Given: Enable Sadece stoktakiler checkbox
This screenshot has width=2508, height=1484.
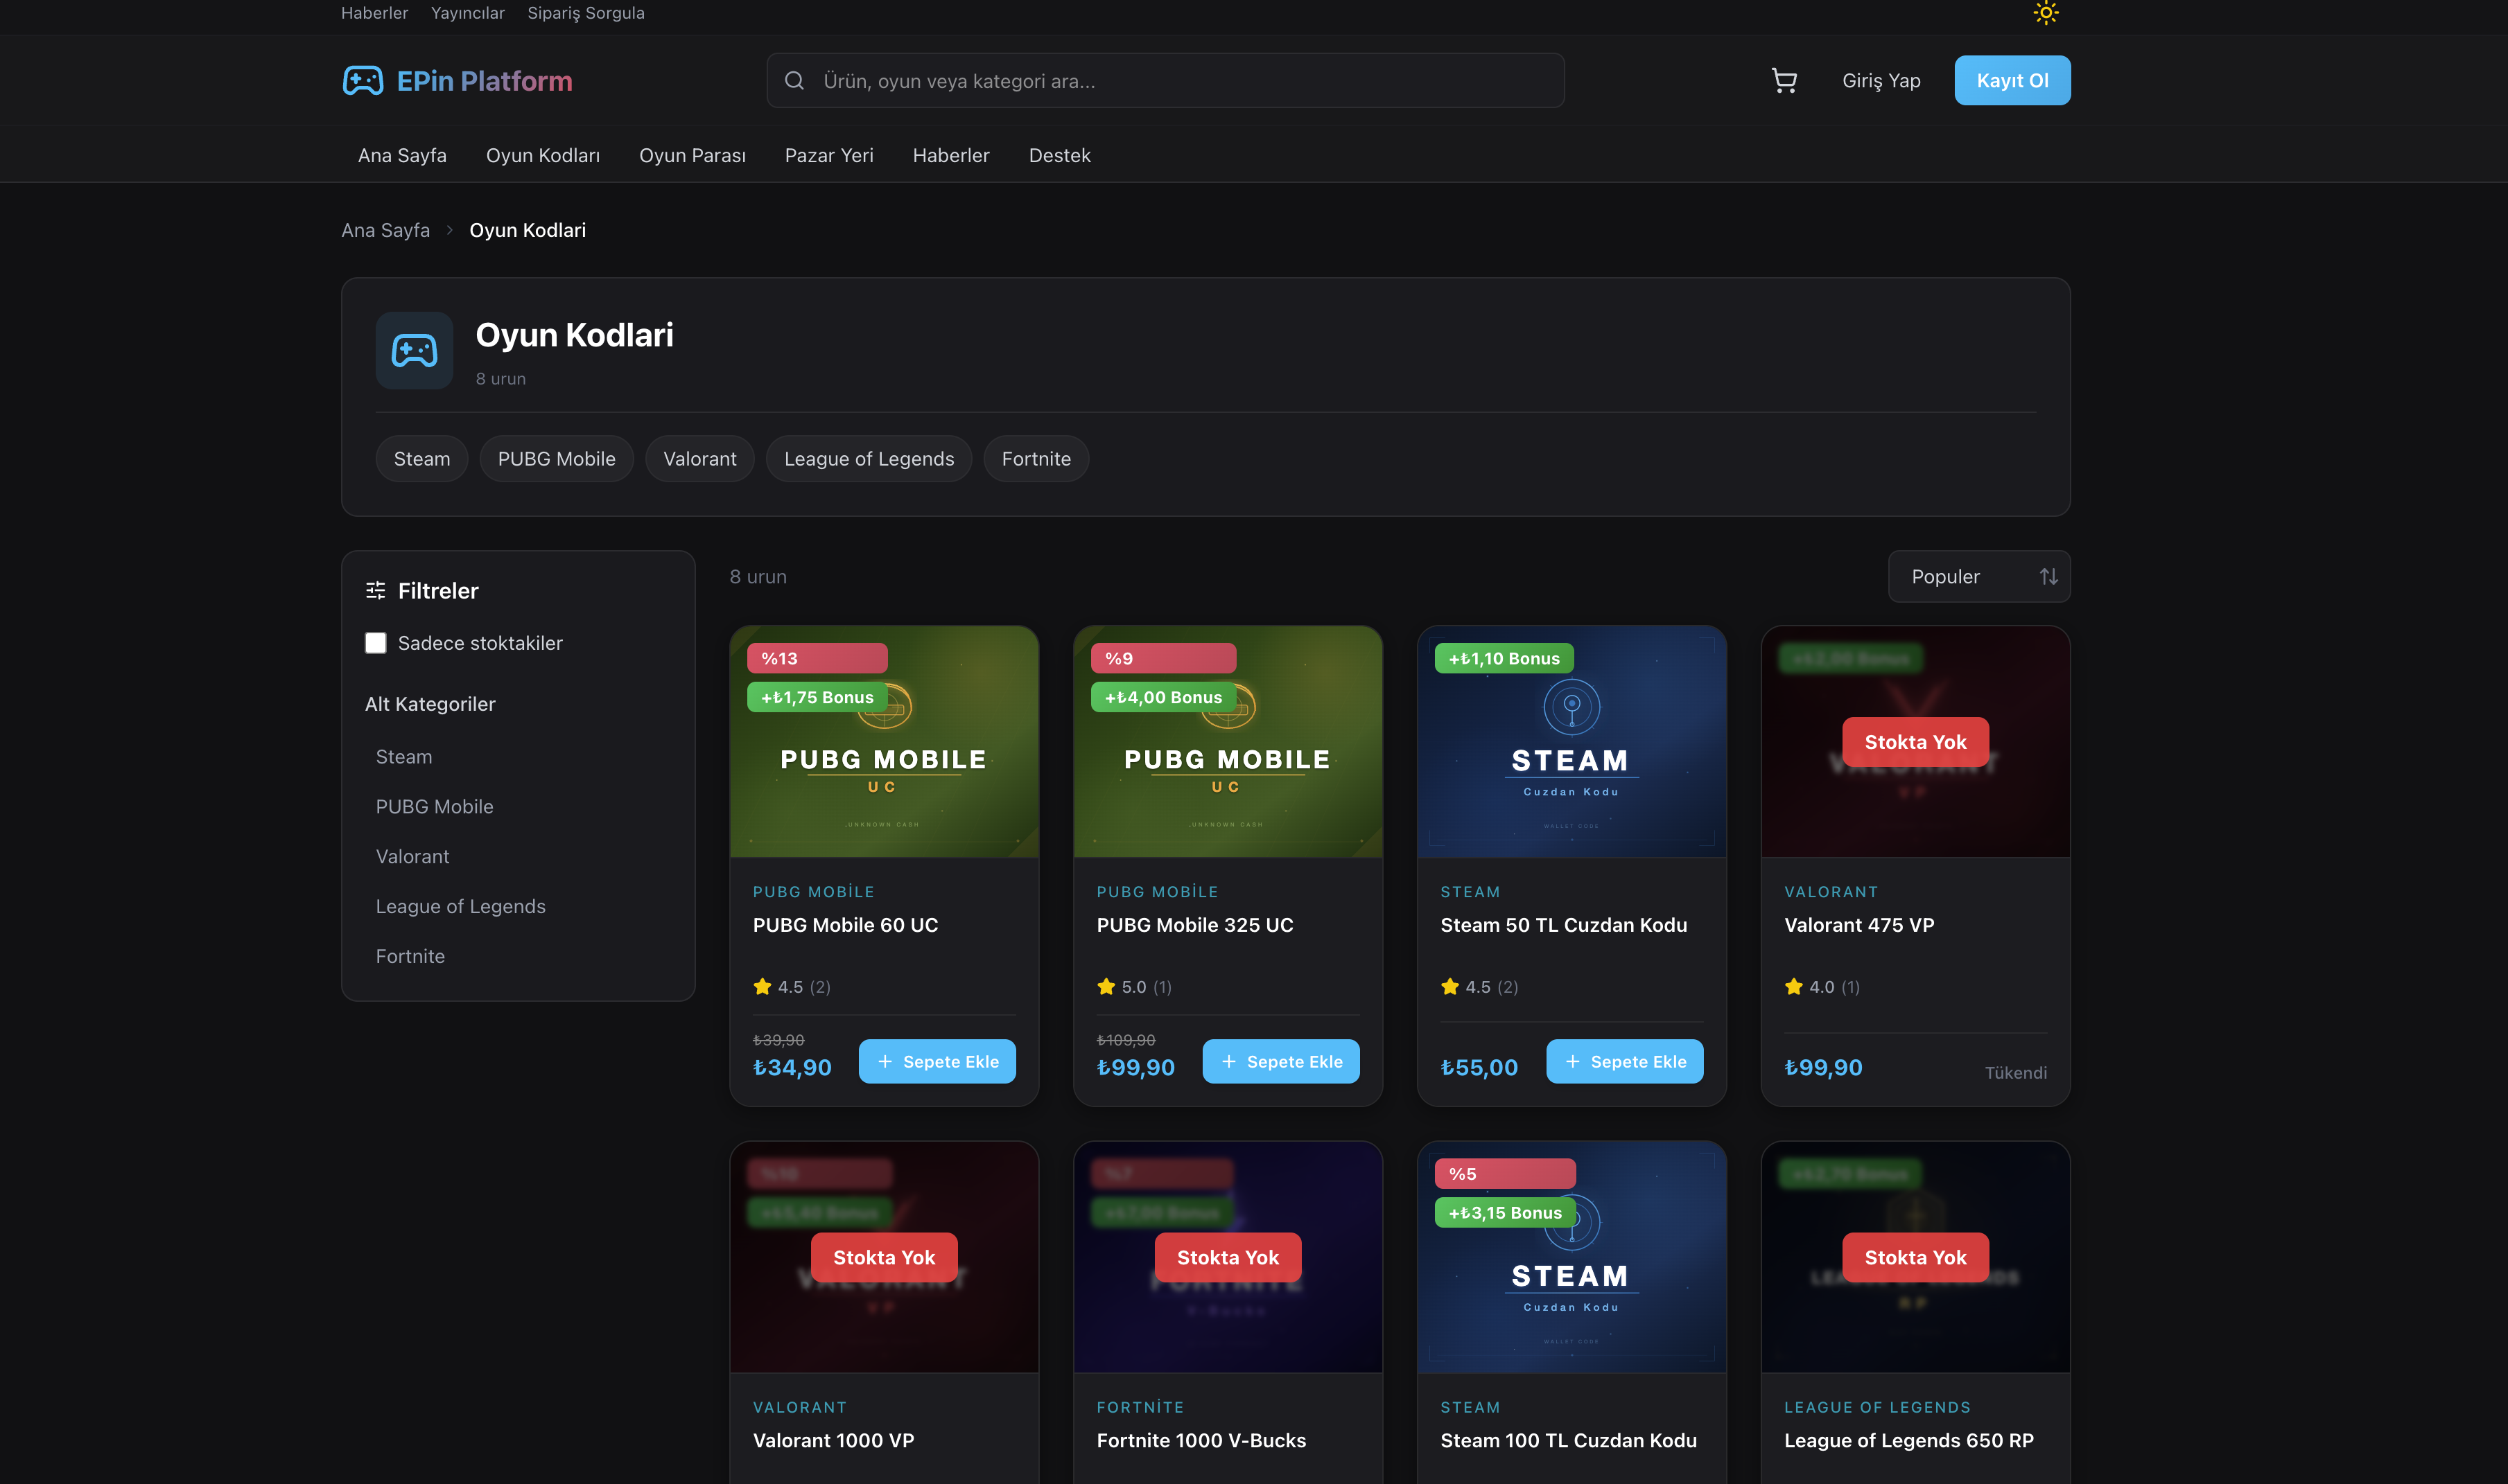Looking at the screenshot, I should tap(375, 643).
